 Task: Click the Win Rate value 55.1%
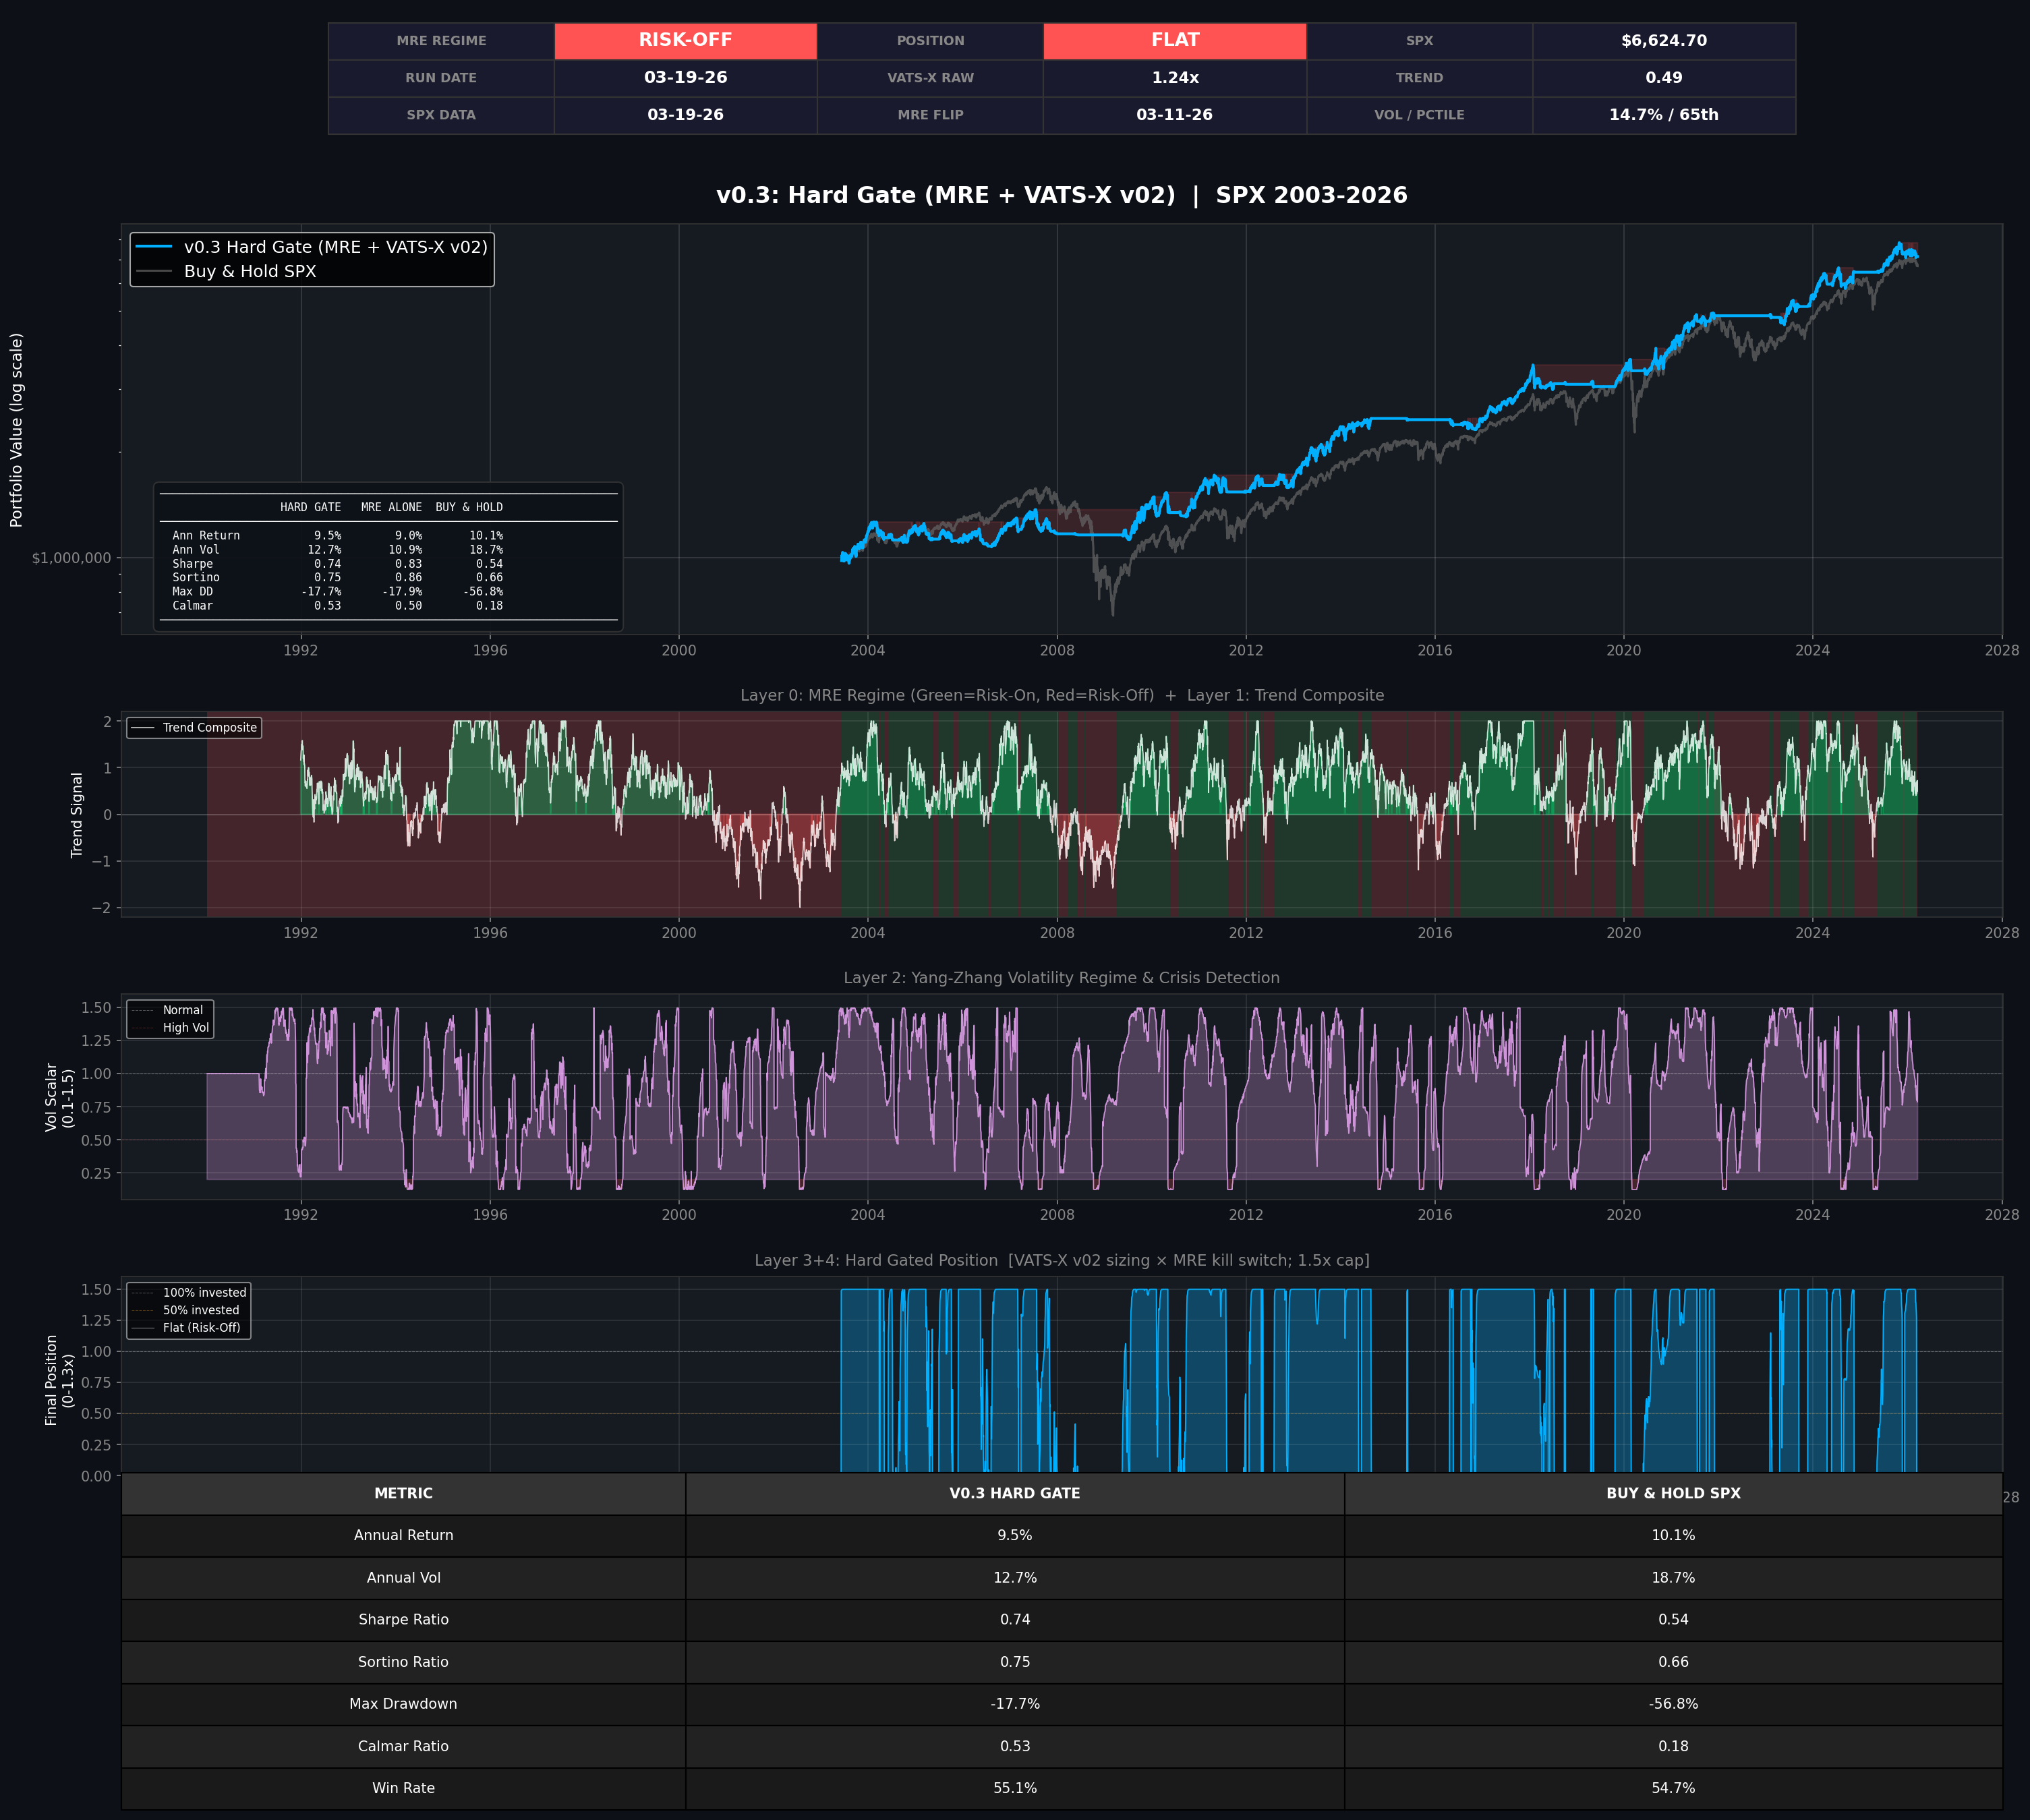point(1014,1788)
